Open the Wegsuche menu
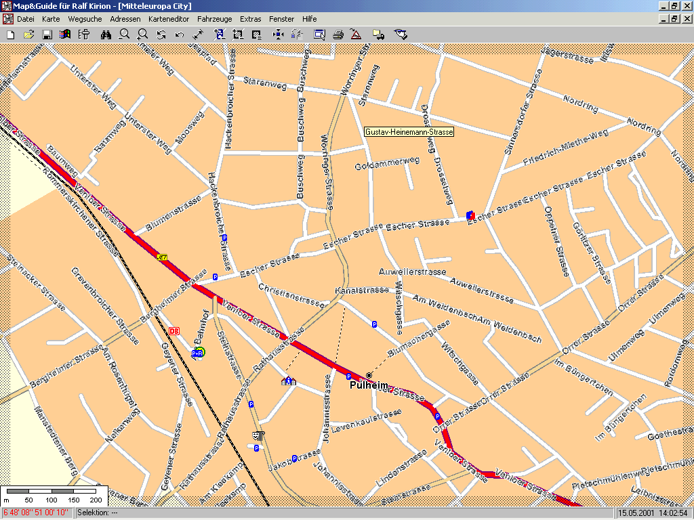Viewport: 694px width, 520px height. 85,19
